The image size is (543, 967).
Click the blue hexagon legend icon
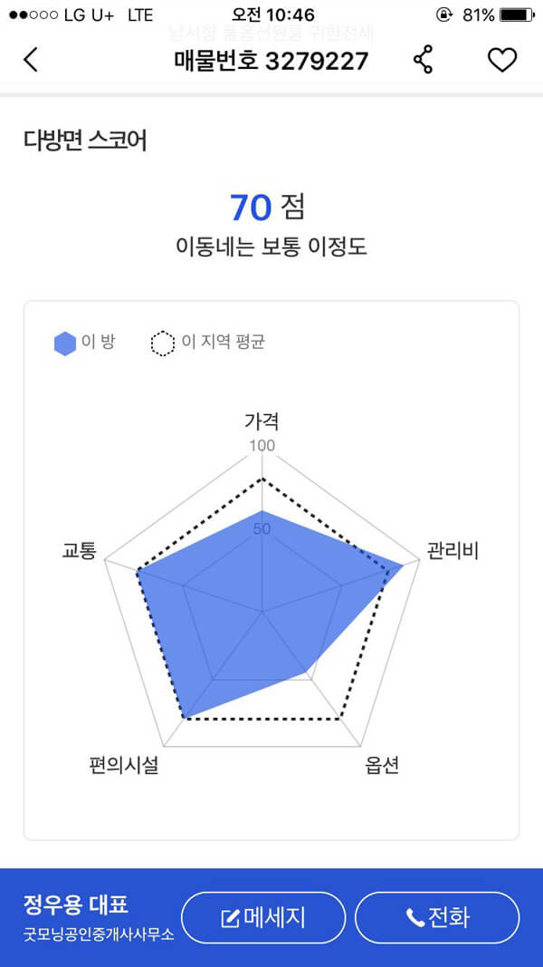click(65, 343)
